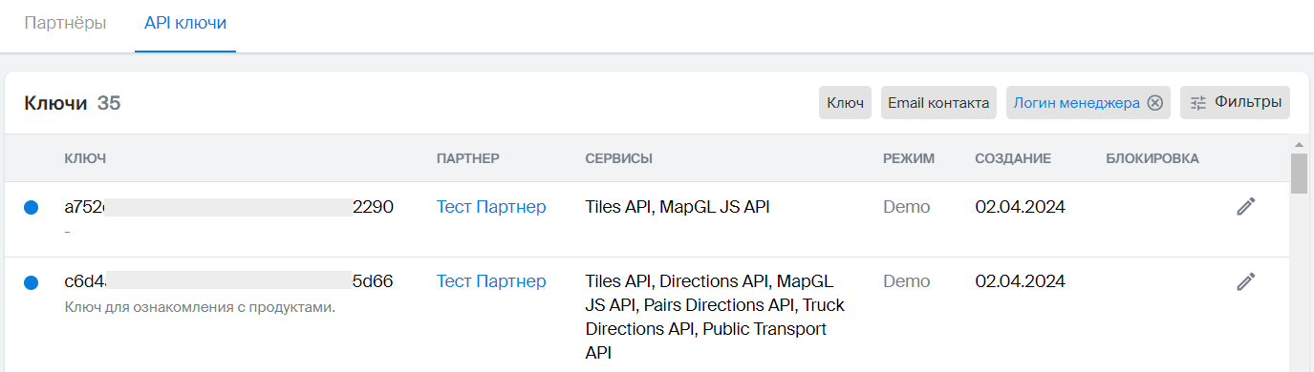This screenshot has width=1314, height=372.
Task: Select the key starting with a752
Action: point(229,207)
